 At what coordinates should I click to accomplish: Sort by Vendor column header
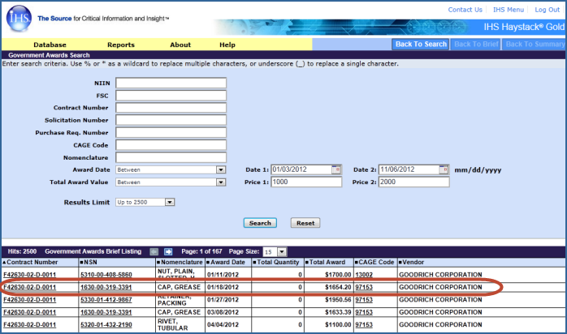(412, 262)
